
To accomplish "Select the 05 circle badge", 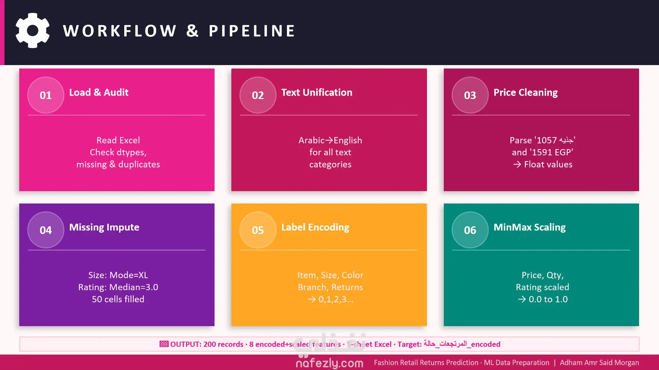I will point(258,230).
